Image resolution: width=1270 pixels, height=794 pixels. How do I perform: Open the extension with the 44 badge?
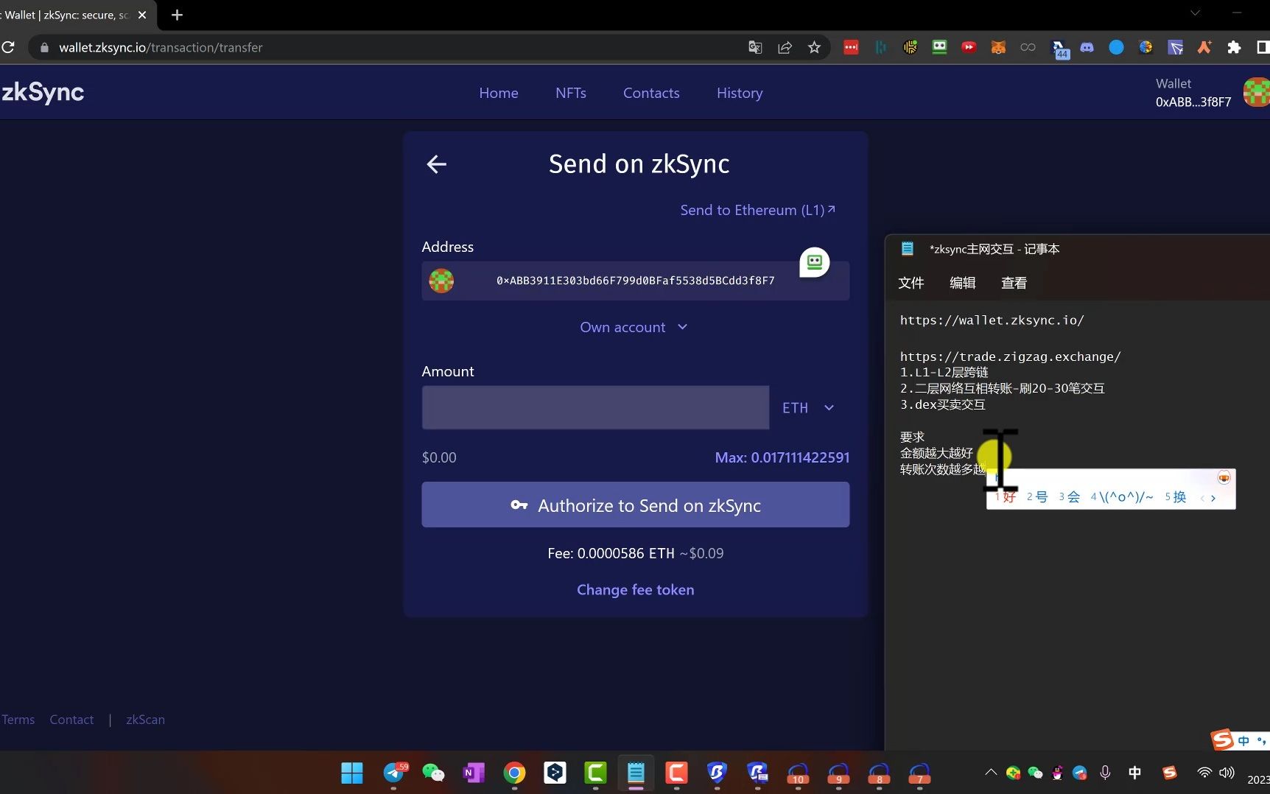coord(1059,49)
